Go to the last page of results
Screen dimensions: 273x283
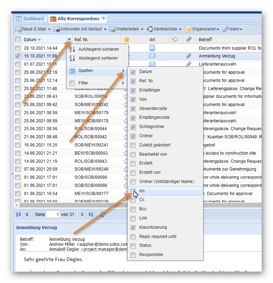pyautogui.click(x=91, y=214)
